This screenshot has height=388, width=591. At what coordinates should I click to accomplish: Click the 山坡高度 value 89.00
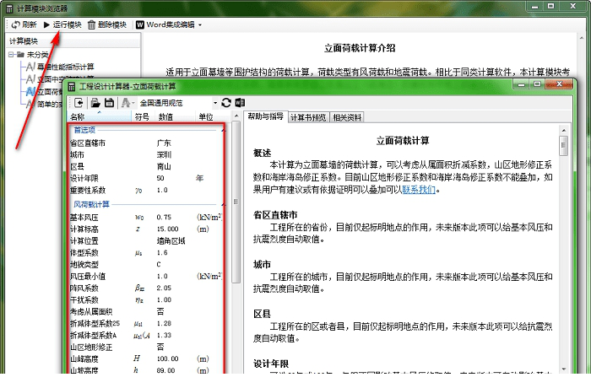(165, 370)
